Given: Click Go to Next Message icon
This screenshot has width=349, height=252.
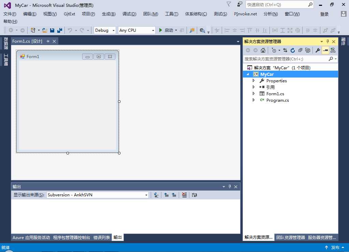Looking at the screenshot, I should point(174,195).
